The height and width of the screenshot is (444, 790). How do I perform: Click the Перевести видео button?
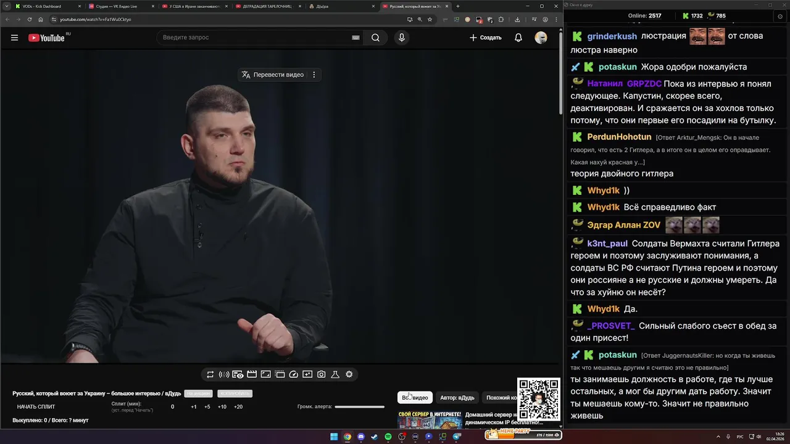tap(273, 75)
